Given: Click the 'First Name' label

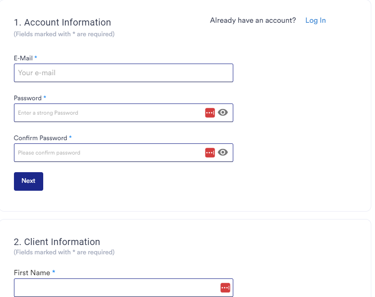Looking at the screenshot, I should (32, 273).
